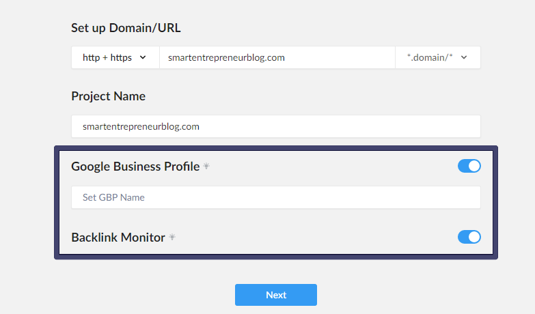The height and width of the screenshot is (314, 535).
Task: Click the chevron arrow next to http + https
Action: (x=143, y=57)
